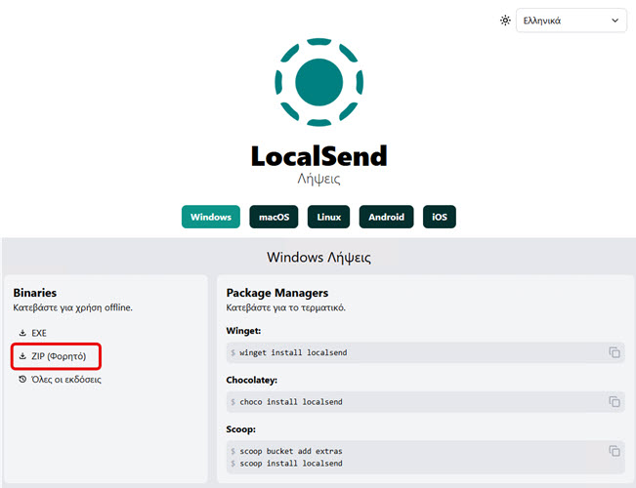Click the Scoop: label
Viewport: 636px width, 488px height.
241,429
